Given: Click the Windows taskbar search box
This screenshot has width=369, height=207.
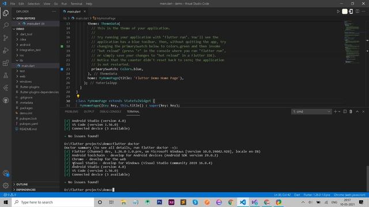Looking at the screenshot, I should pyautogui.click(x=53, y=202).
